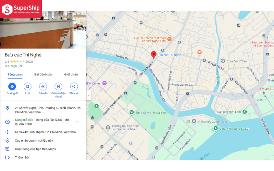Click the wheelchair accessibility icon
The image size is (274, 171).
click(x=21, y=66)
